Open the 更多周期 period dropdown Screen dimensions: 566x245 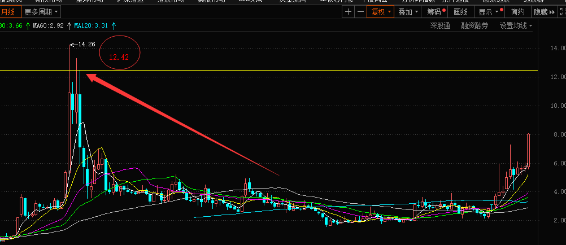tap(41, 12)
